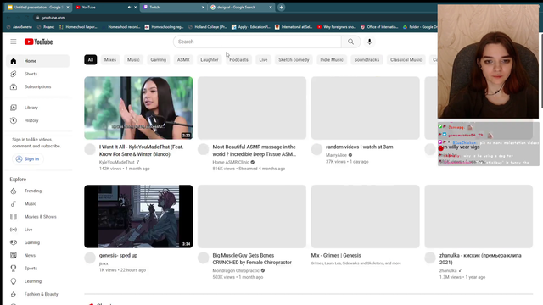Open the hamburger guide menu

(x=14, y=42)
